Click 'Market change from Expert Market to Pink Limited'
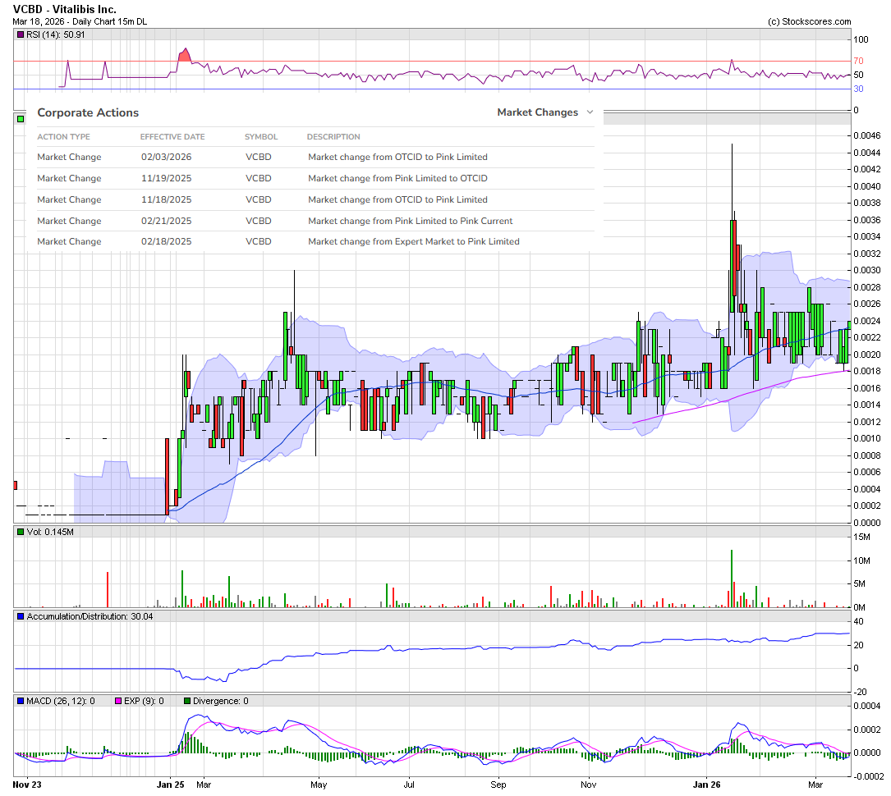 (x=414, y=241)
